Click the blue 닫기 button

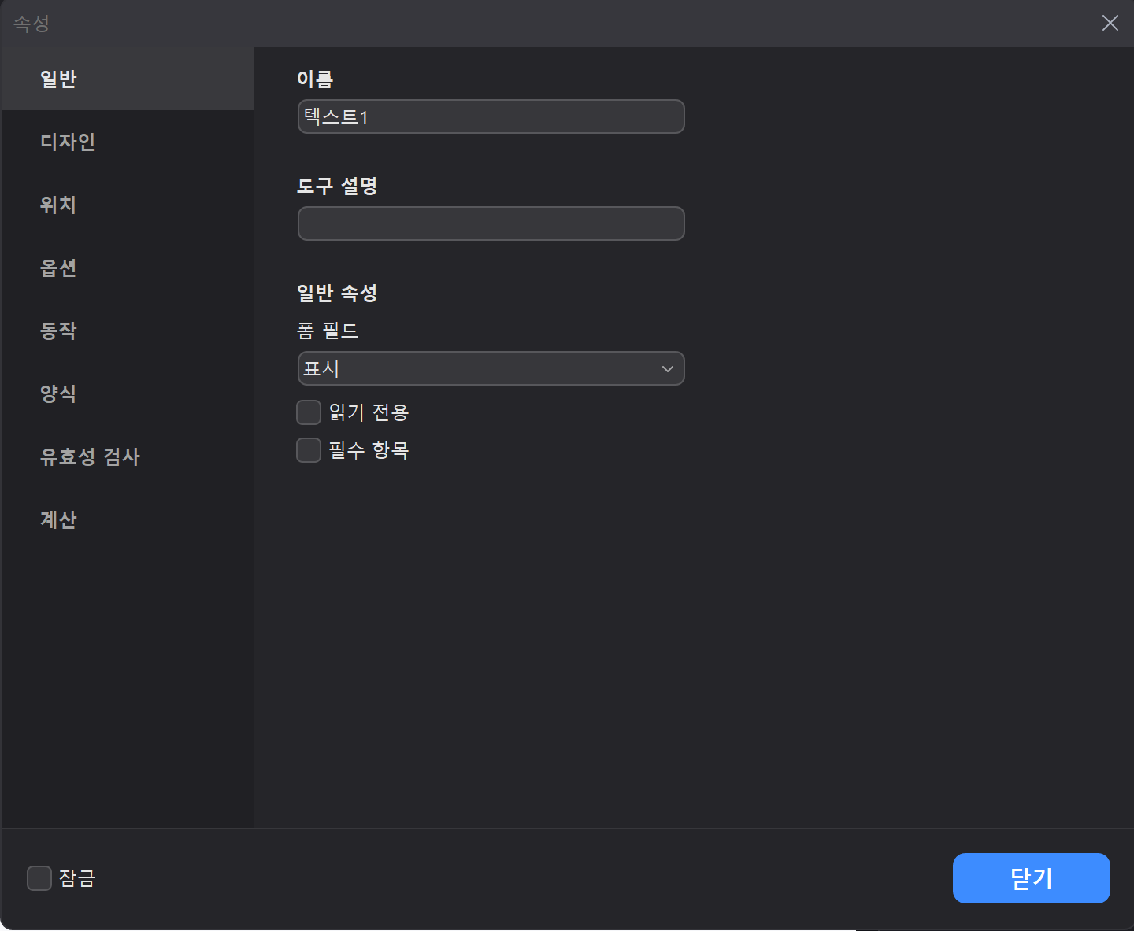tap(1032, 878)
